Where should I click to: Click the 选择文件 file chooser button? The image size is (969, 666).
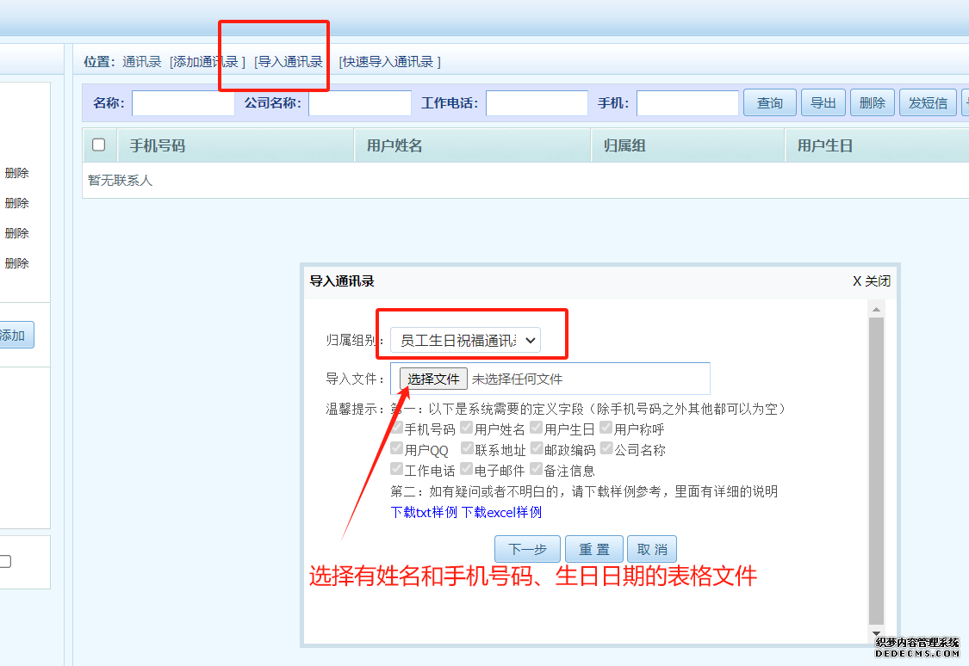point(433,379)
